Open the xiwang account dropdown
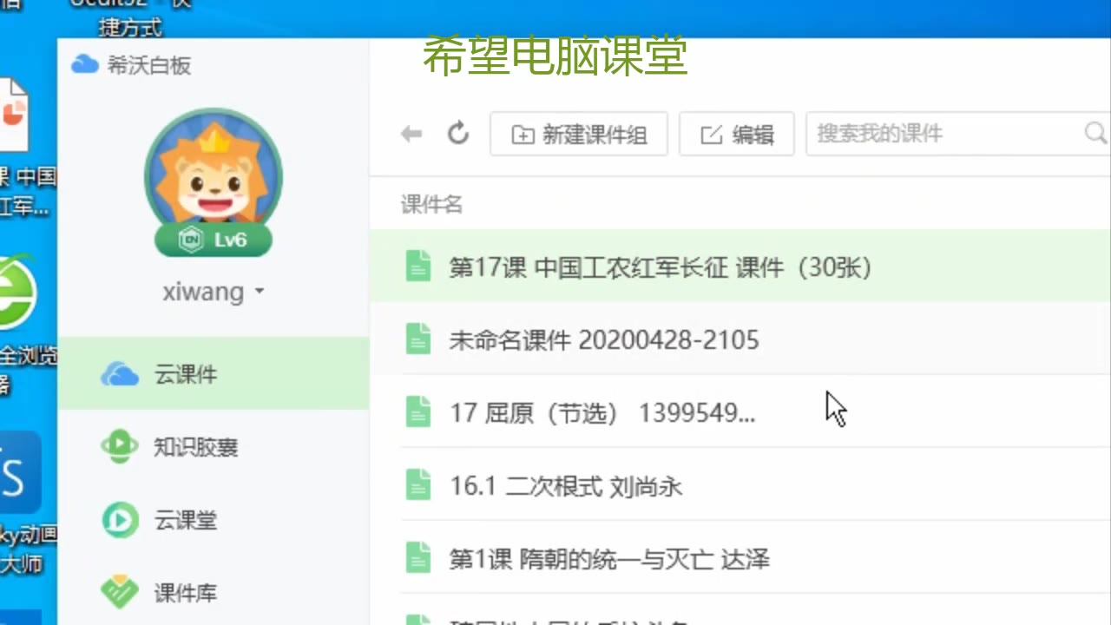This screenshot has width=1111, height=625. [x=214, y=292]
